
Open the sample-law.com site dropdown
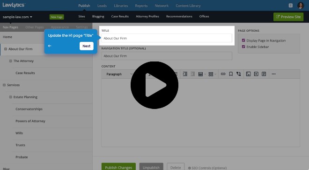pyautogui.click(x=17, y=17)
